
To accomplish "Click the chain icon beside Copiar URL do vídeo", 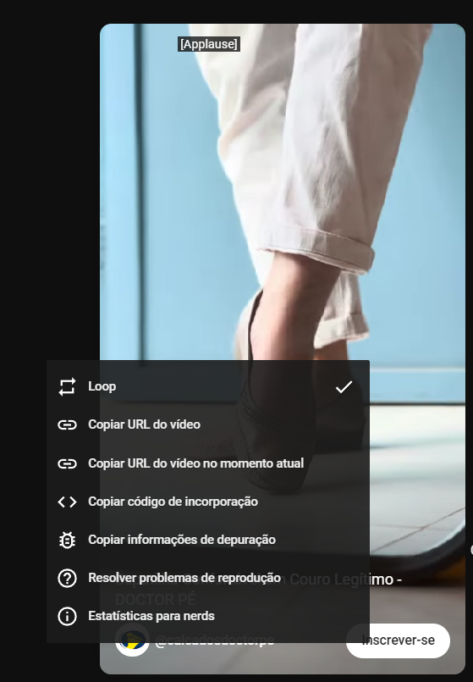I will point(67,424).
